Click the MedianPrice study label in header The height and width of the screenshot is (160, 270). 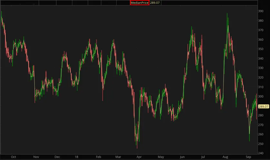coord(139,3)
